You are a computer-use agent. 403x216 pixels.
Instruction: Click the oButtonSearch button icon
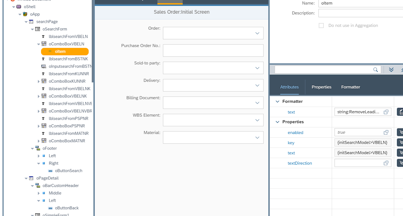[50, 171]
